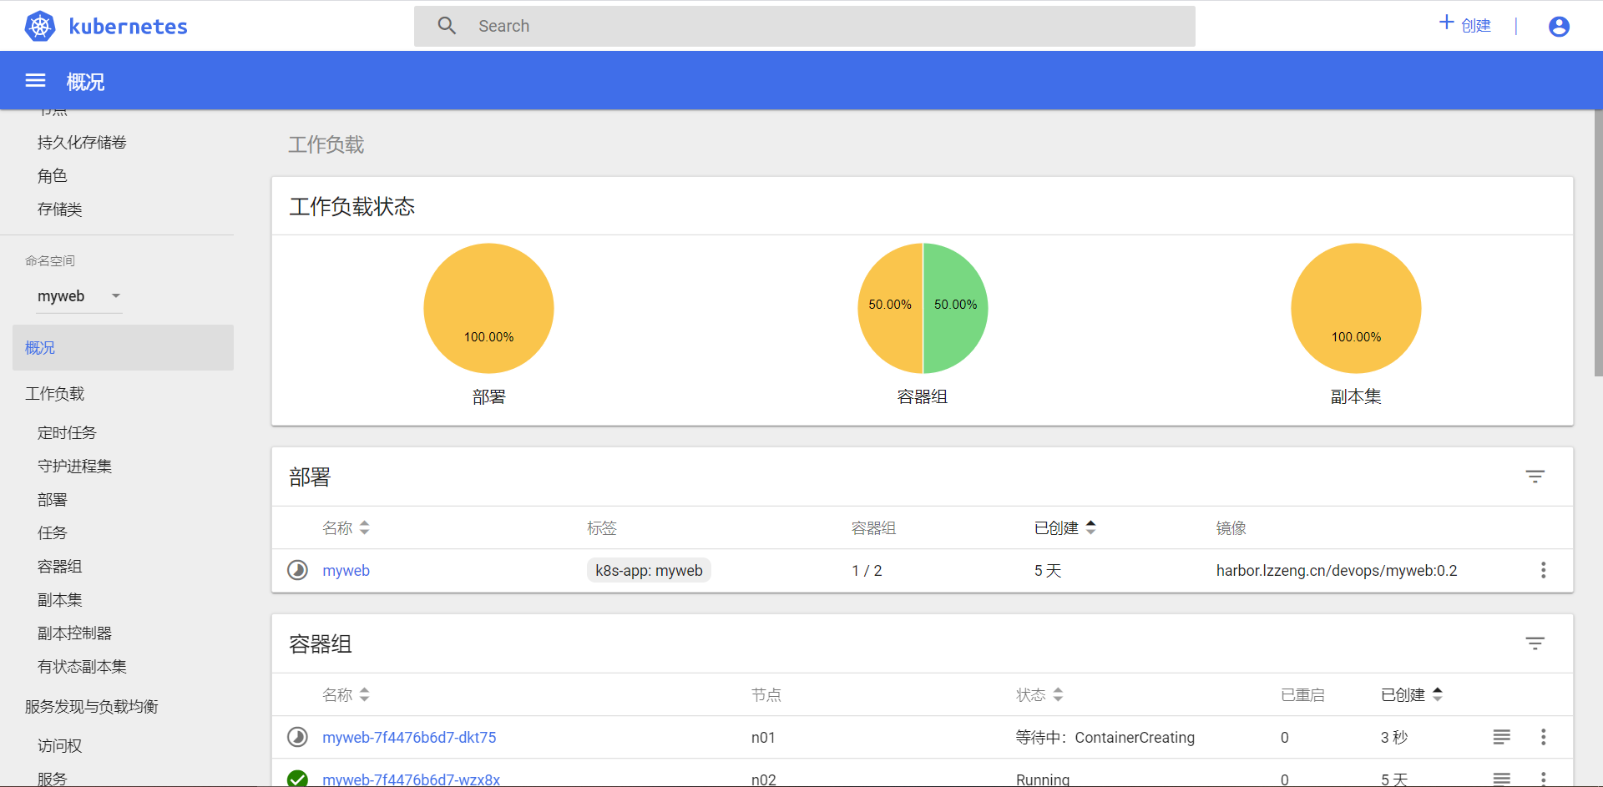Screen dimensions: 1603x787
Task: Click the 5 天 age of myweb deployment
Action: pos(1047,571)
